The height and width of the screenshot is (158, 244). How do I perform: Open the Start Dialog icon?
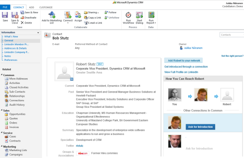point(139,15)
